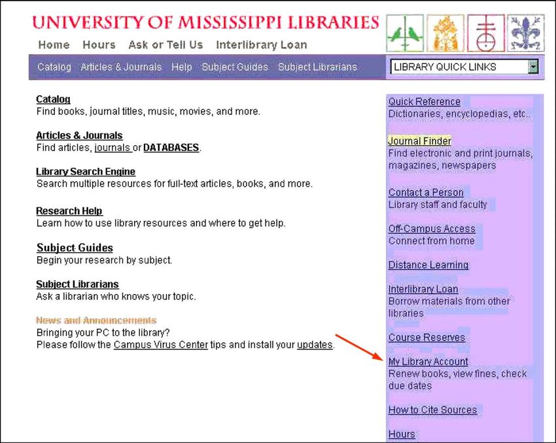Open the Off-Campus Access link
Image resolution: width=556 pixels, height=443 pixels.
(x=432, y=229)
